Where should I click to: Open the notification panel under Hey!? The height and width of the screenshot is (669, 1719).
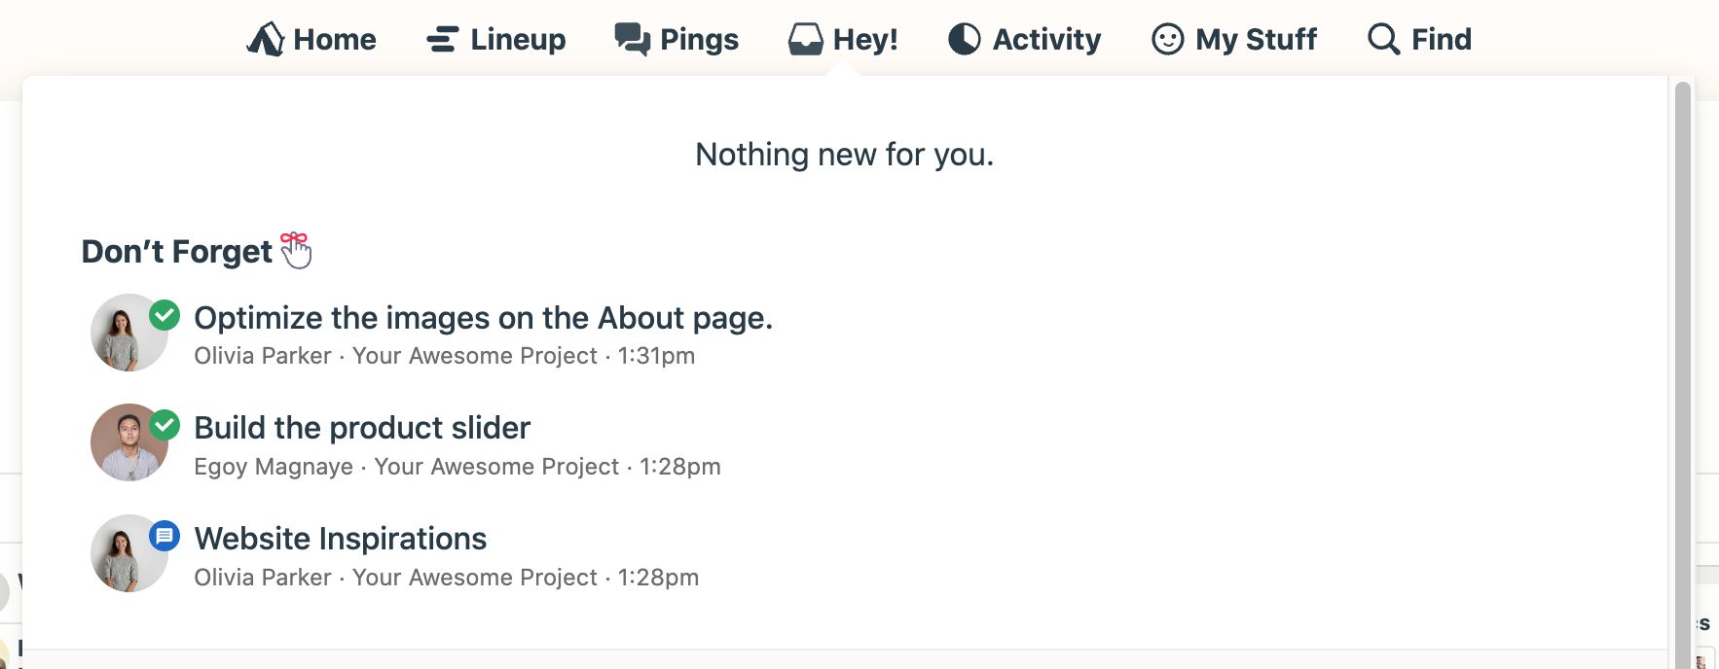point(843,39)
